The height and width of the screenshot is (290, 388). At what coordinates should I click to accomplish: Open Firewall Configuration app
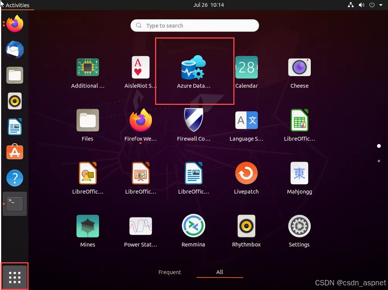[194, 125]
